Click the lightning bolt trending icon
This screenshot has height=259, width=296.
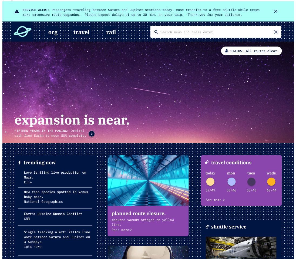click(x=19, y=163)
